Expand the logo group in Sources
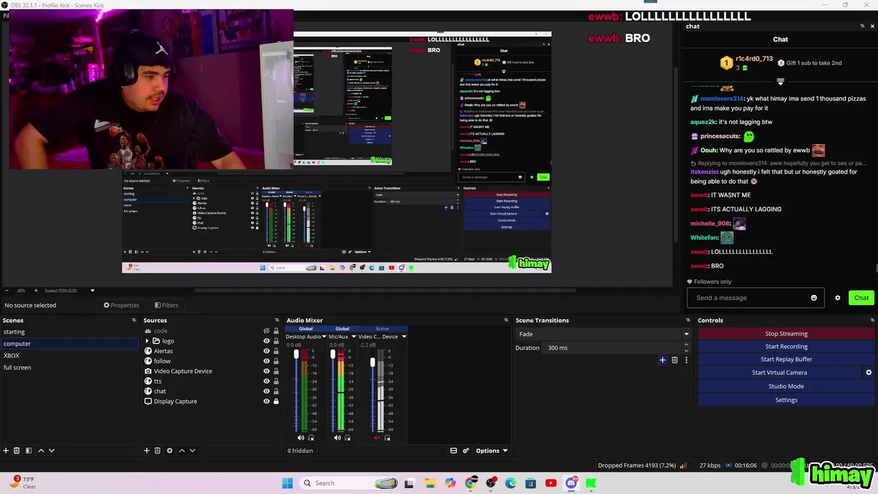 pos(147,341)
